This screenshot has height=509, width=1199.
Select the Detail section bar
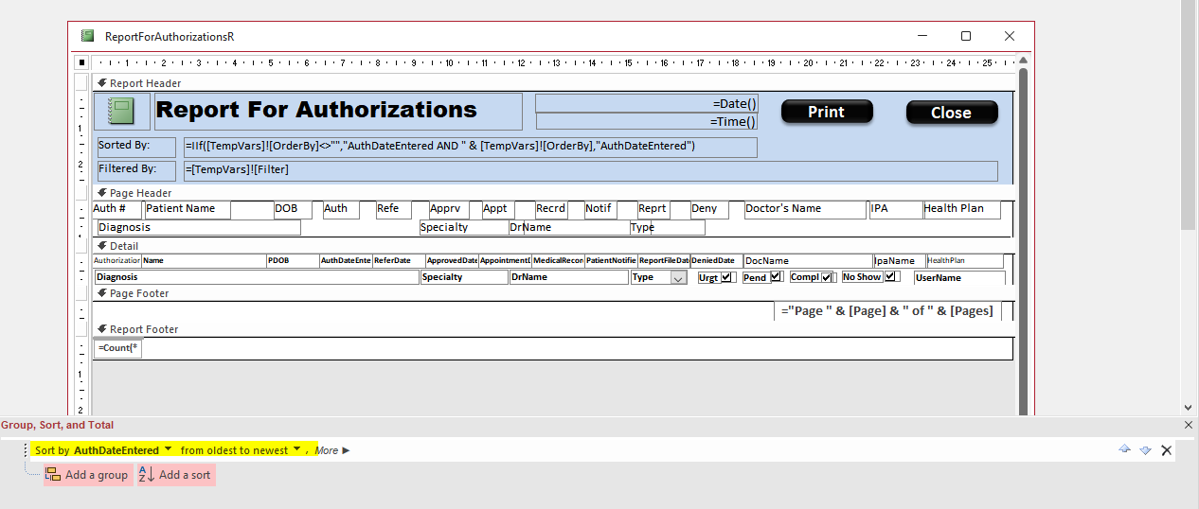click(x=553, y=246)
